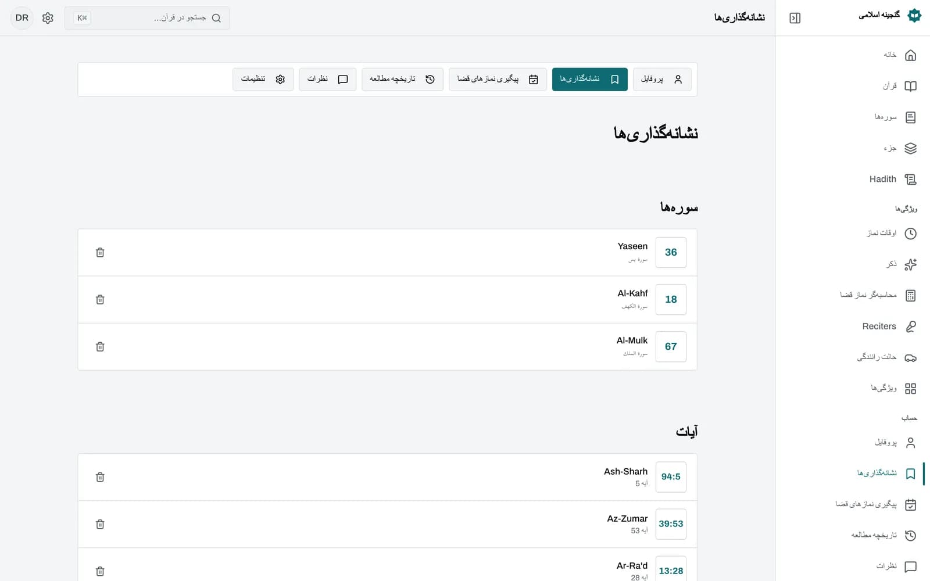Switch to the reading history tab
930x581 pixels.
click(x=402, y=79)
